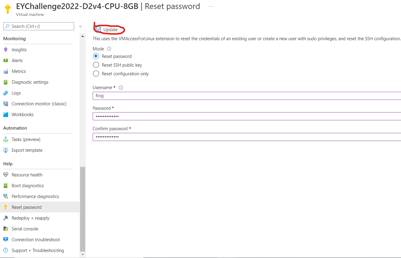Click the Support + Troubleshooting question icon
Viewport: 401px width, 258px height.
pyautogui.click(x=6, y=250)
